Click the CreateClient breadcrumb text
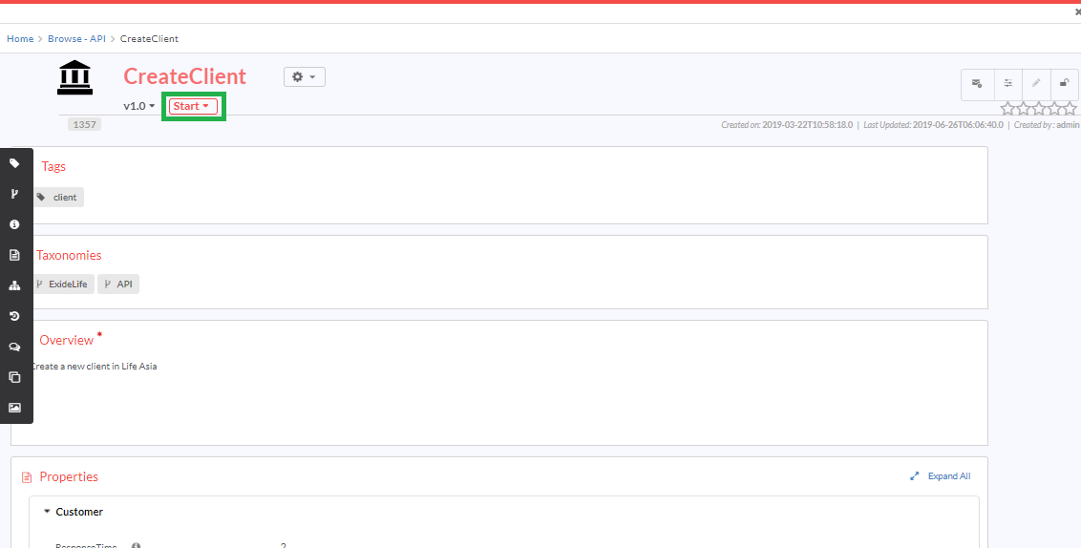The width and height of the screenshot is (1081, 548). click(x=149, y=38)
